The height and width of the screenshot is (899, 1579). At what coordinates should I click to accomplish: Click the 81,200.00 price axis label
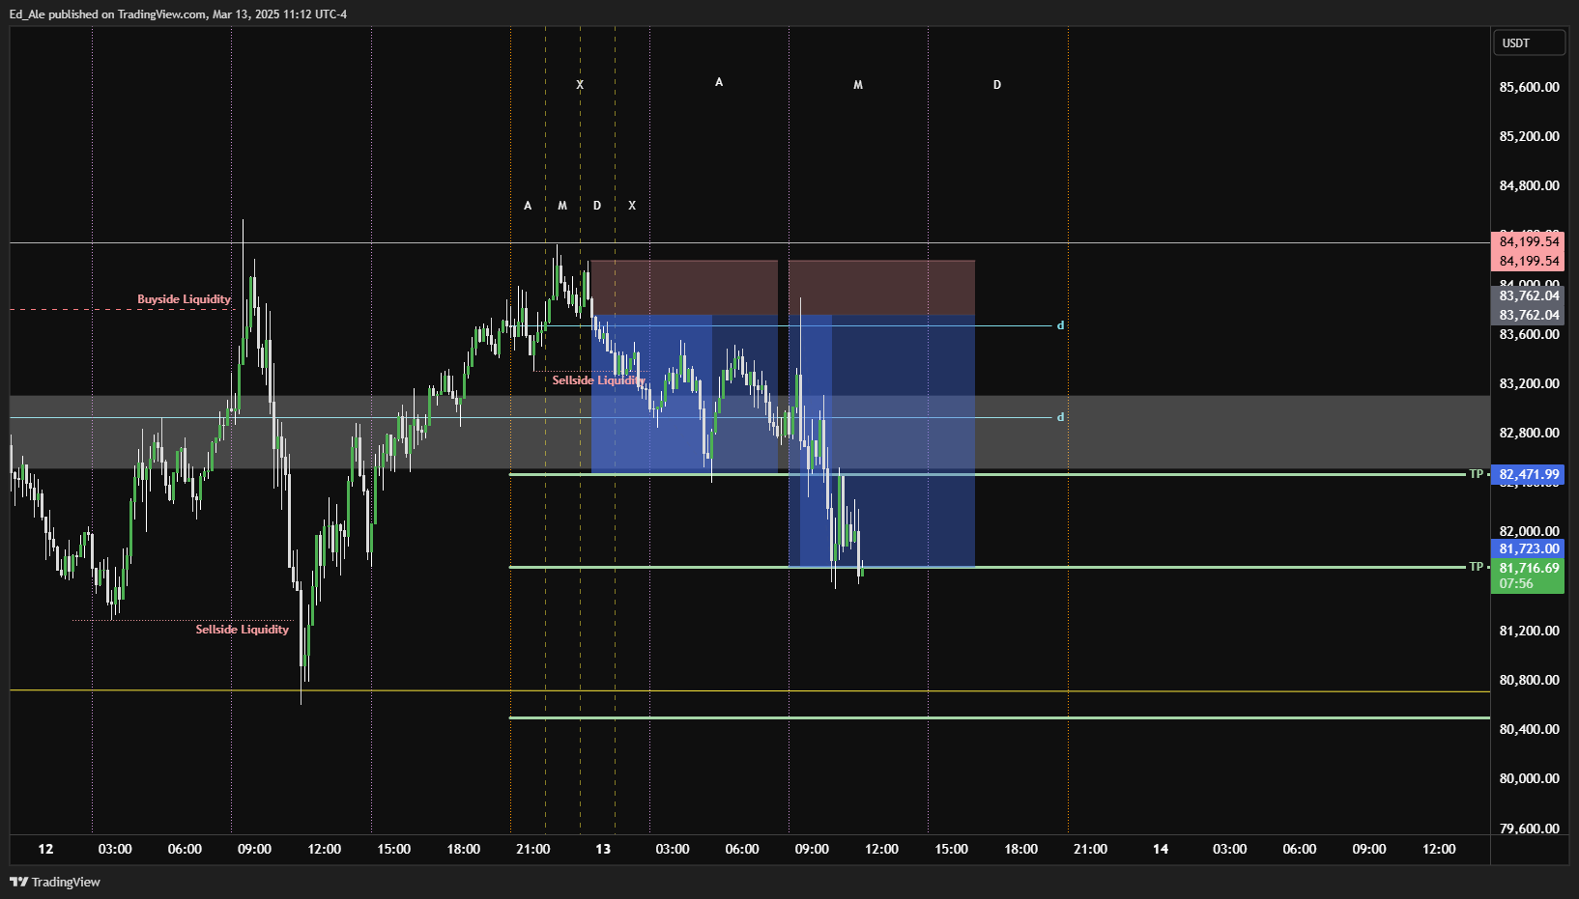click(1529, 631)
